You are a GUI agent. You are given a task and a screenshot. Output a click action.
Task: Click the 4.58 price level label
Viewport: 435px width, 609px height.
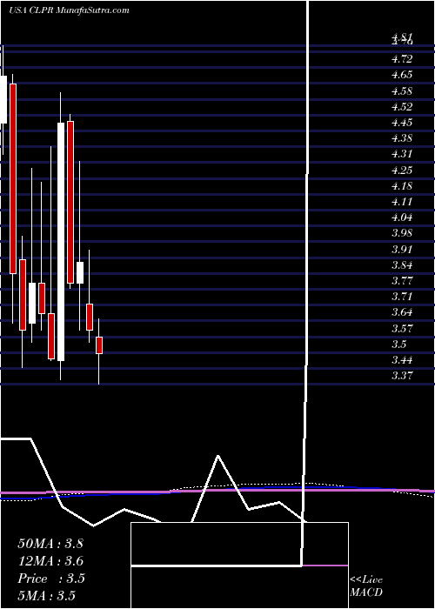[402, 91]
